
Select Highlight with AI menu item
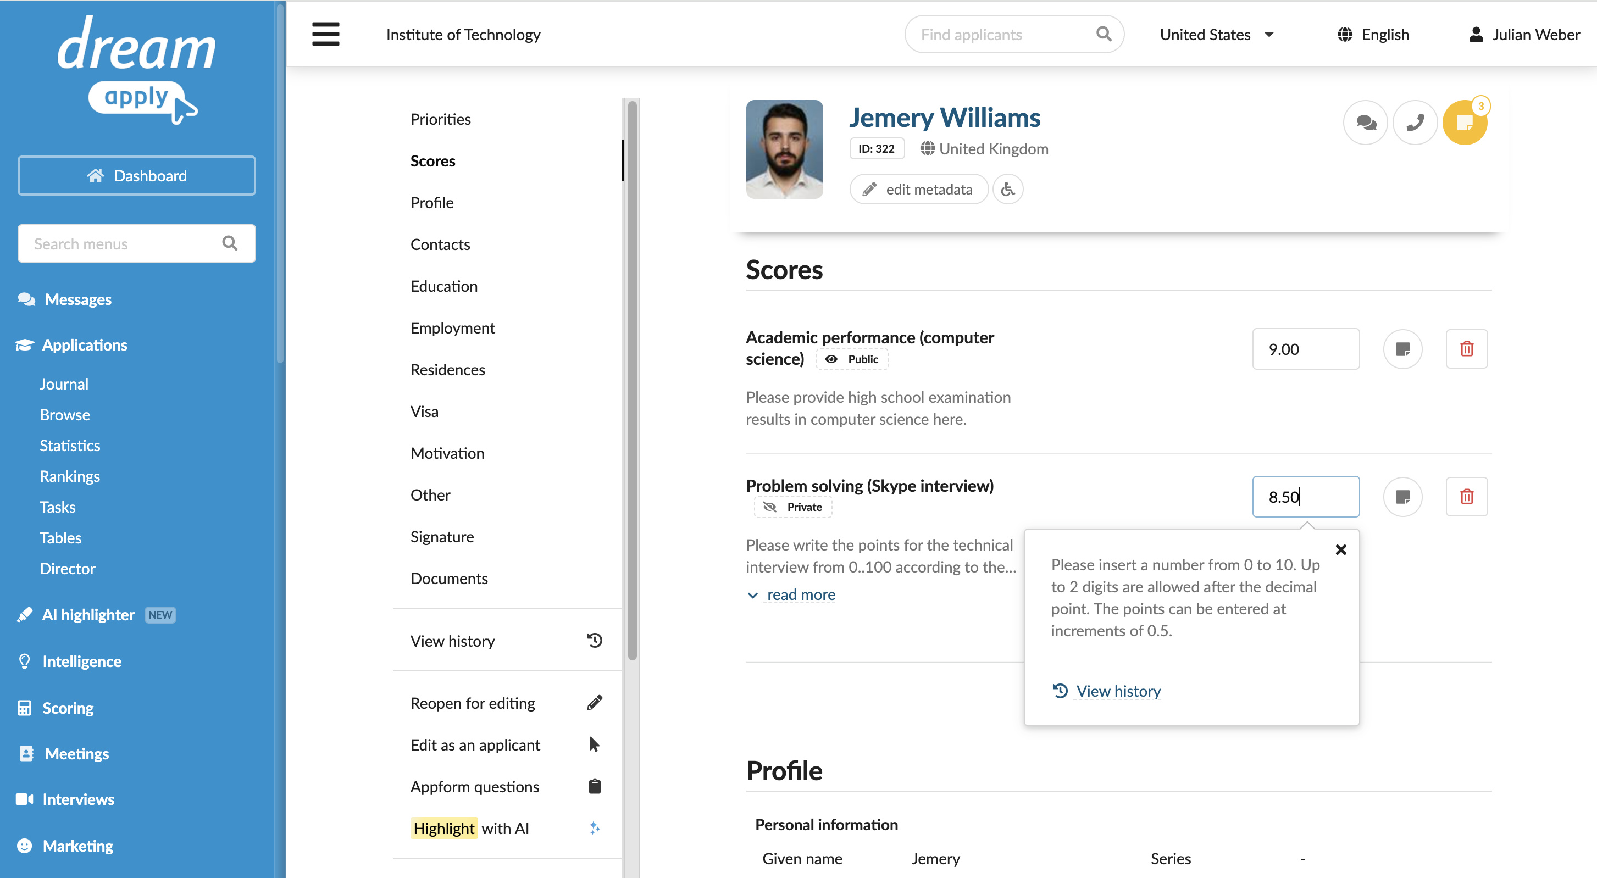click(x=507, y=828)
